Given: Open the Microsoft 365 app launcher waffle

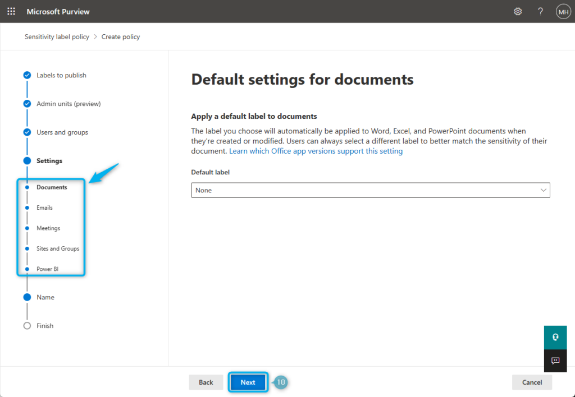Looking at the screenshot, I should click(x=11, y=11).
